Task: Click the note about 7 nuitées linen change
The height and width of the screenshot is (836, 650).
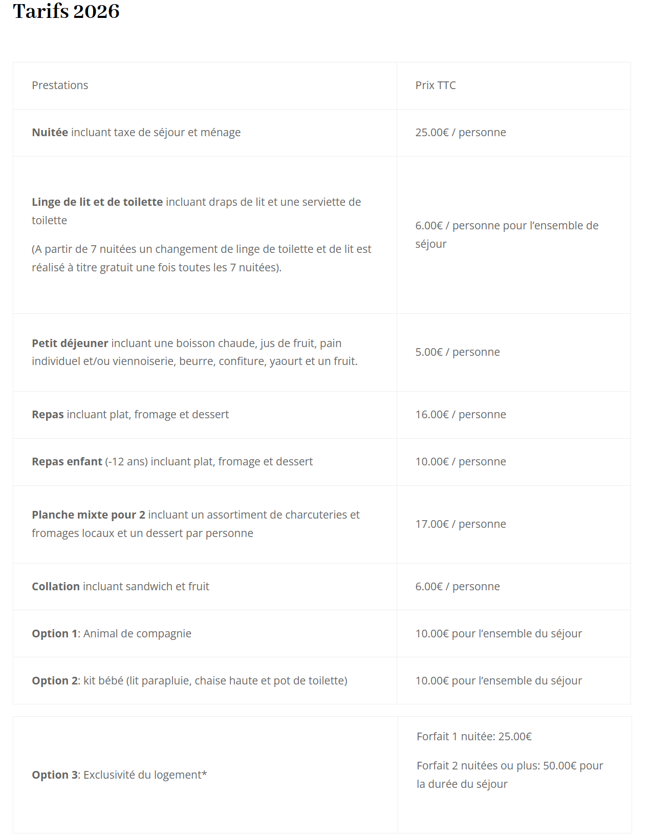Action: point(201,259)
